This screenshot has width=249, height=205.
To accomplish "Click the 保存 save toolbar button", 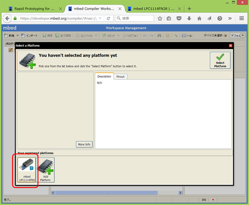I will coord(48,35).
